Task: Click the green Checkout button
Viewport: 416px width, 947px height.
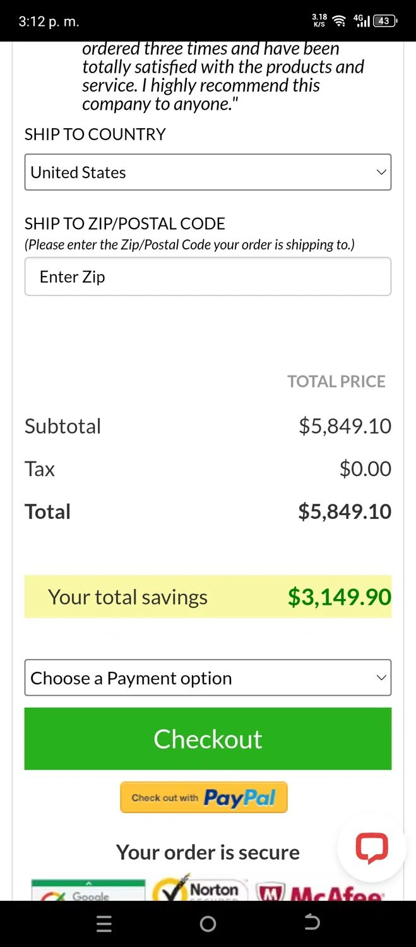Action: 208,739
